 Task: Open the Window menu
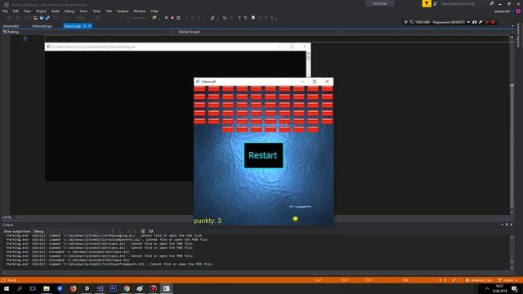coord(140,11)
